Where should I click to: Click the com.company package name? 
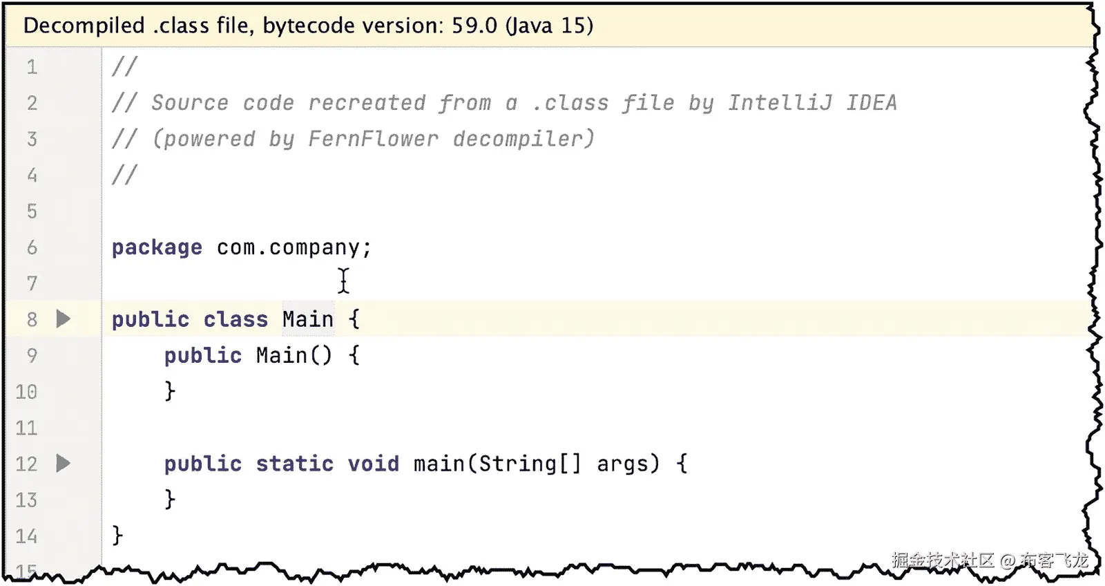290,247
